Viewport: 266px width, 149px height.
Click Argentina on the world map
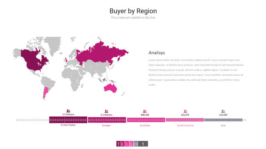(45, 92)
